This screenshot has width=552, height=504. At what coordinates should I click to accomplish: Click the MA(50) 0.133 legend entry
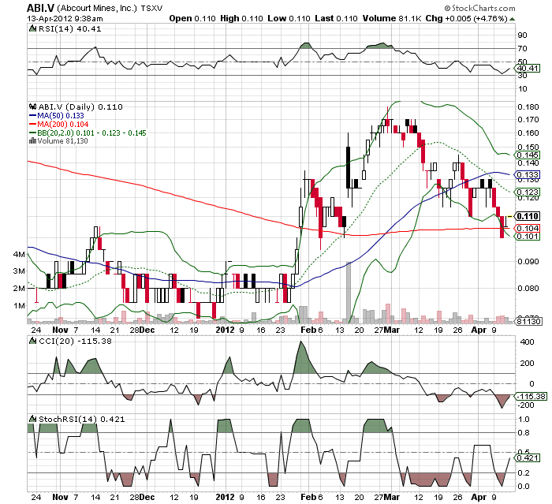tap(56, 115)
